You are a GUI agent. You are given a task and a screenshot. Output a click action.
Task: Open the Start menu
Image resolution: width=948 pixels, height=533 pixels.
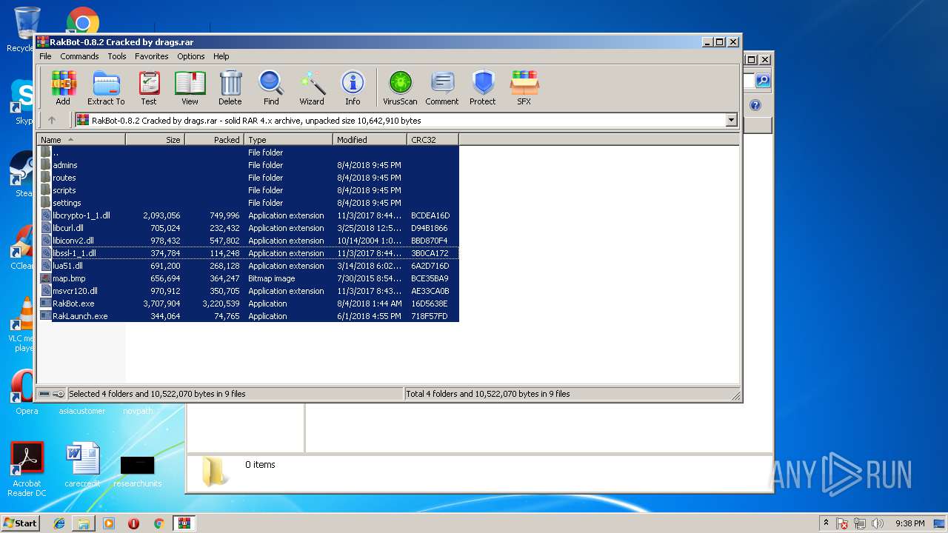click(20, 523)
